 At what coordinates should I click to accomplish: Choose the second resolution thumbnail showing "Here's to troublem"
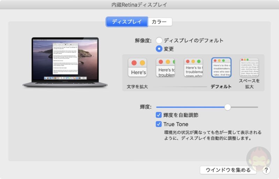pyautogui.click(x=165, y=67)
